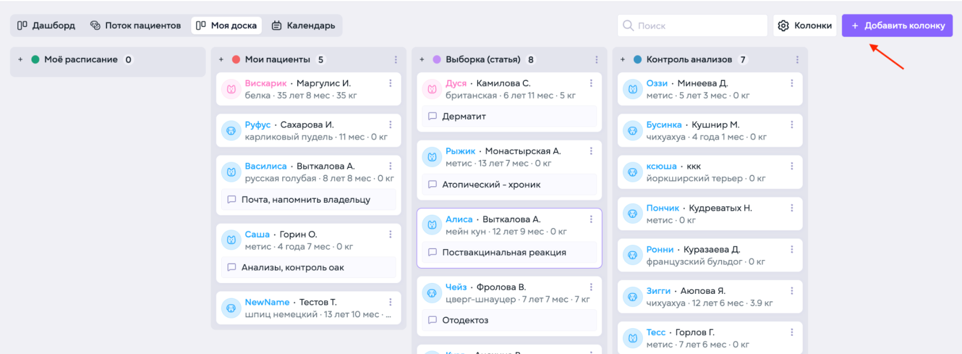Screen dimensions: 962x354
Task: Open options for the Оззи card
Action: 792,83
